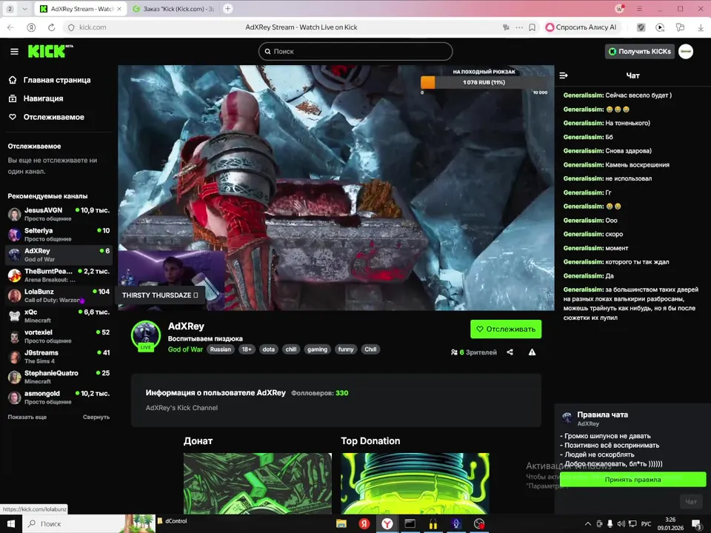Viewport: 711px width, 533px height.
Task: Open J9streams recommended channel
Action: point(59,357)
